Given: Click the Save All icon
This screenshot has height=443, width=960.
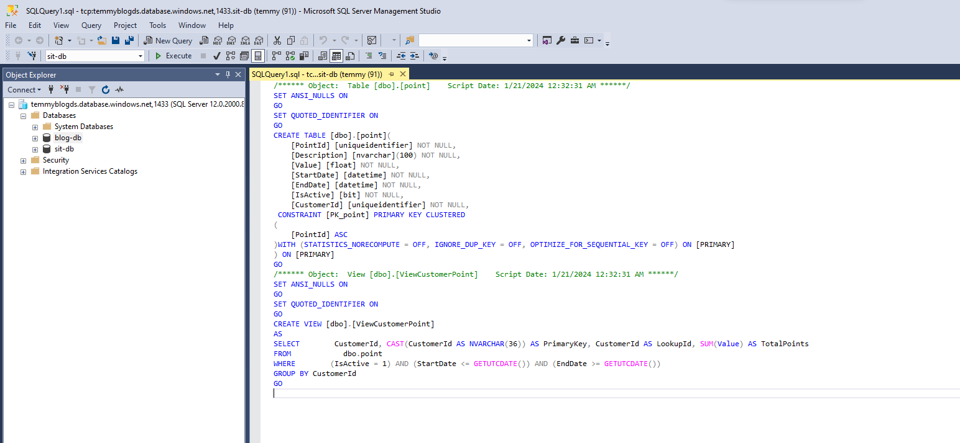Looking at the screenshot, I should point(129,40).
